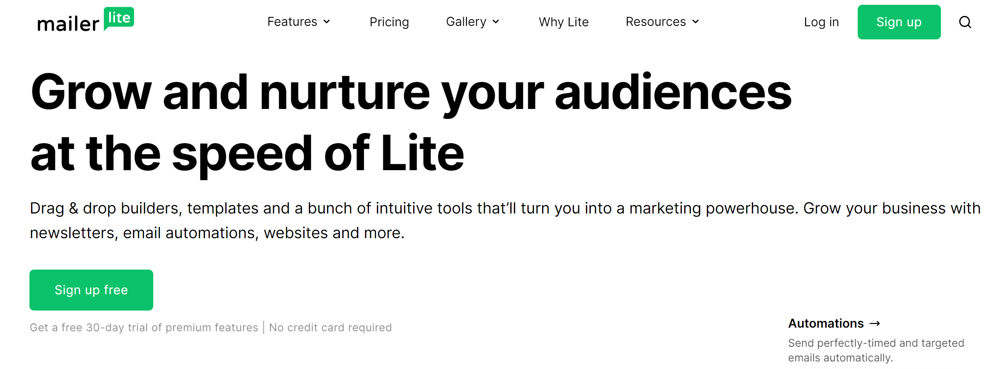This screenshot has width=1001, height=369.
Task: Click the Gallery chevron icon
Action: 496,23
